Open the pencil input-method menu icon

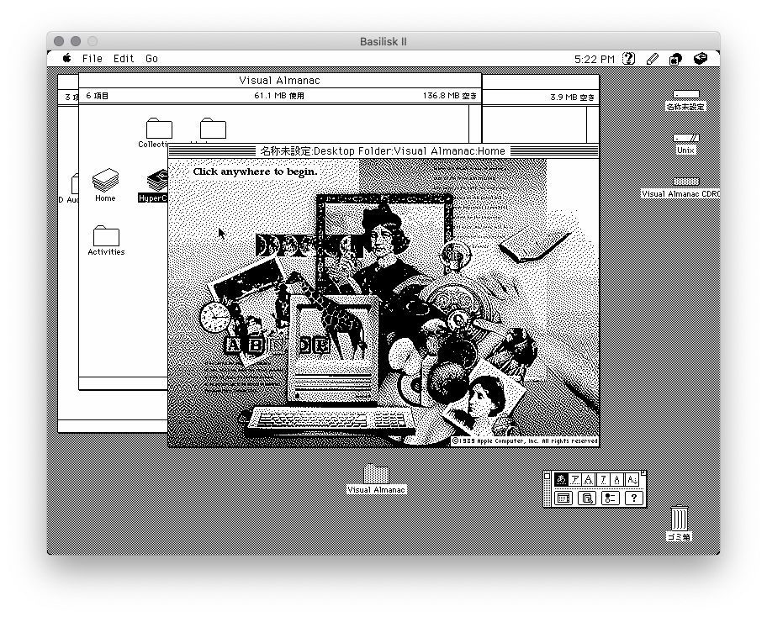tap(652, 59)
